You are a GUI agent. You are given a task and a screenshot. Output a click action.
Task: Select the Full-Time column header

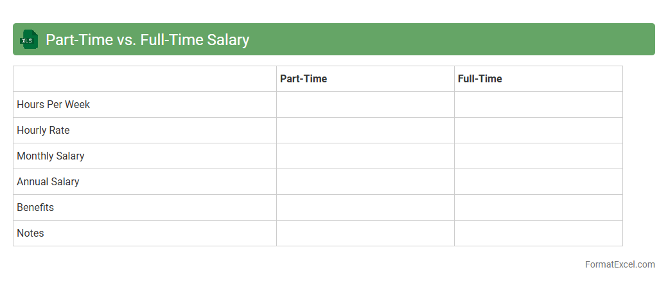point(480,78)
